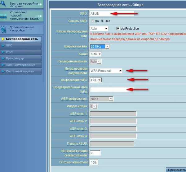Open the Администрирование menu item

click(x=21, y=65)
